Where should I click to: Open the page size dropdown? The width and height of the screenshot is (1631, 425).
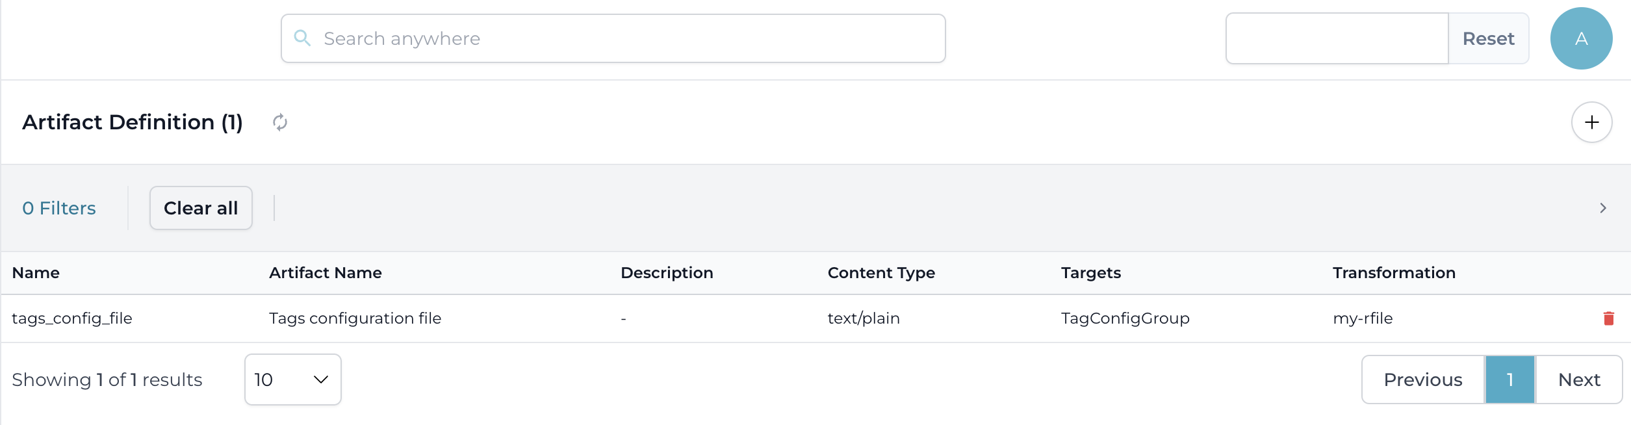pyautogui.click(x=292, y=380)
